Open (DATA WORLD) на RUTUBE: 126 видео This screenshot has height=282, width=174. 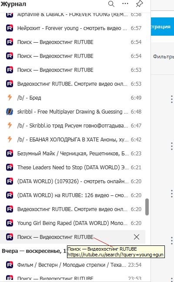(x=73, y=195)
